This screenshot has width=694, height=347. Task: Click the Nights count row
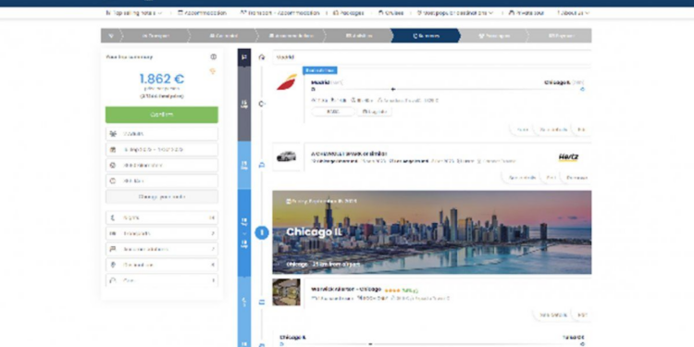tap(162, 217)
